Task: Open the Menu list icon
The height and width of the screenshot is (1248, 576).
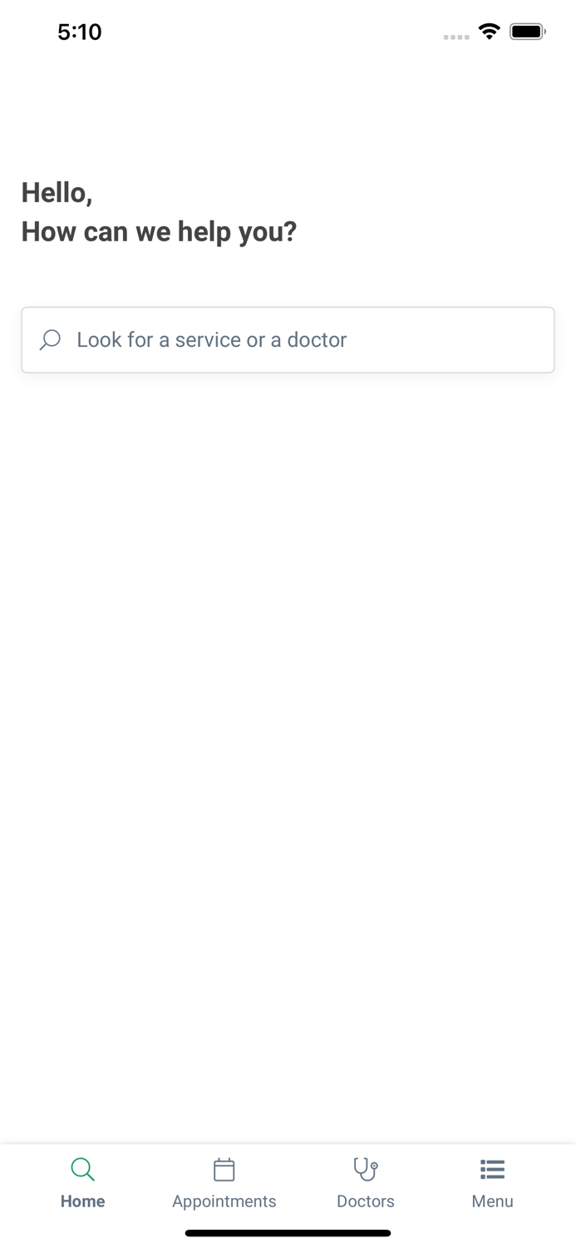Action: click(x=492, y=1169)
